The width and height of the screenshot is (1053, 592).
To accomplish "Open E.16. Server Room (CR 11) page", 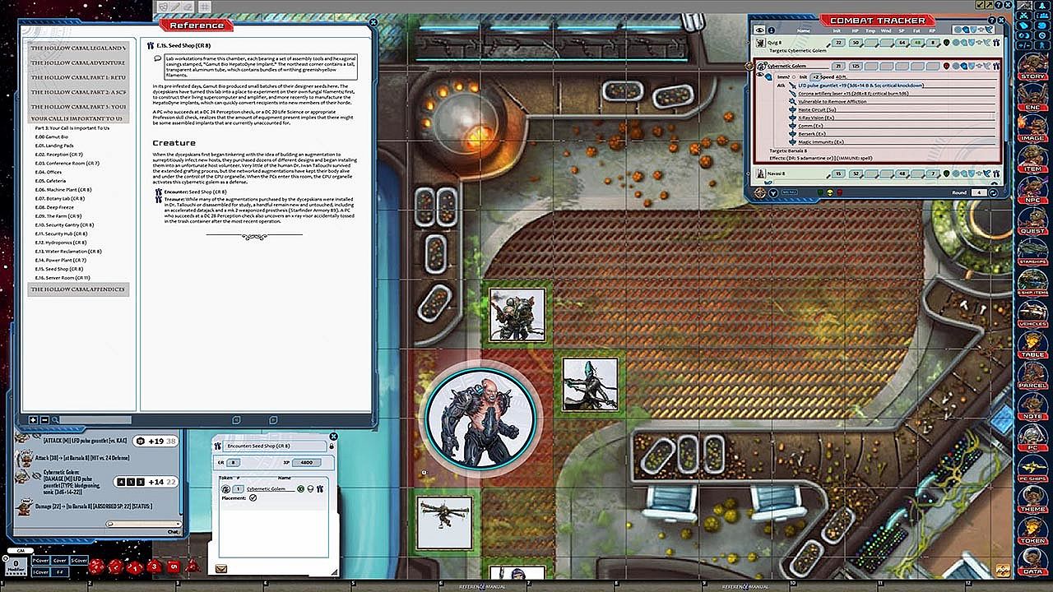I will [63, 278].
